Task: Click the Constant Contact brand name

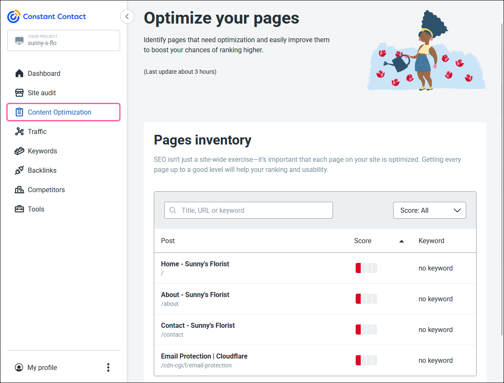Action: tap(54, 16)
